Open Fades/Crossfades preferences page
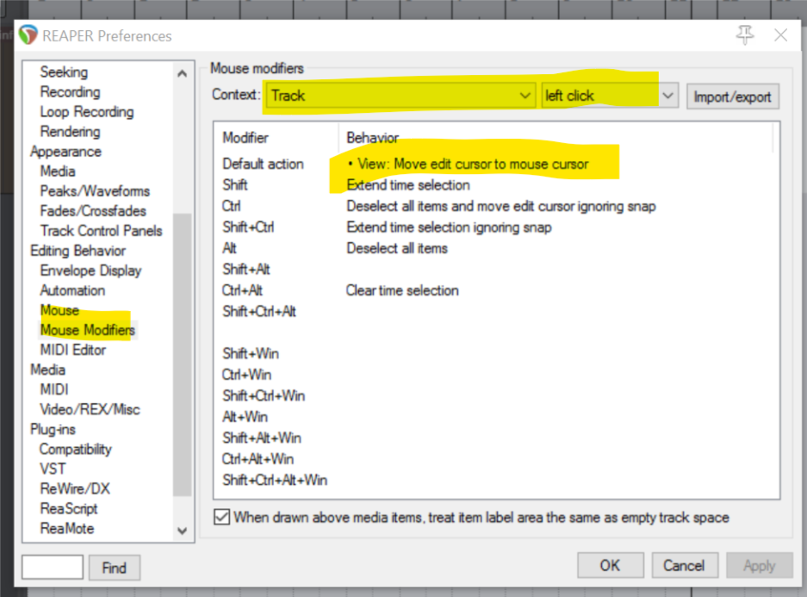 click(93, 210)
